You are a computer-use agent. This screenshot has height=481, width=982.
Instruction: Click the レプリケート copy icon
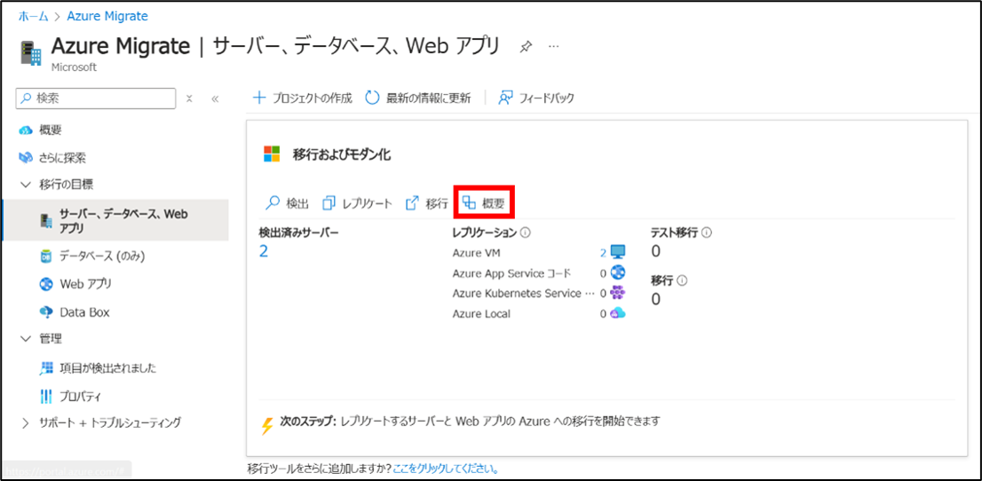coord(329,203)
